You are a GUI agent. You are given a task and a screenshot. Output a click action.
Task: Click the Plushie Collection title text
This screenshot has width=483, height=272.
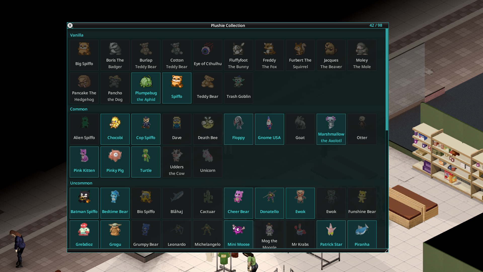click(x=228, y=25)
